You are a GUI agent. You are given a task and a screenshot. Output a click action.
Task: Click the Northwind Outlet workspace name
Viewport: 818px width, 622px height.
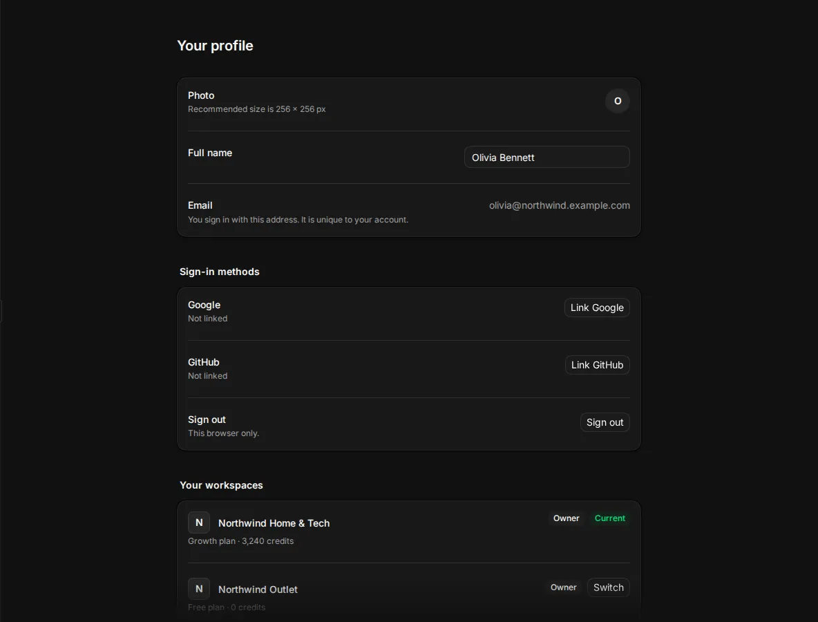click(x=258, y=589)
